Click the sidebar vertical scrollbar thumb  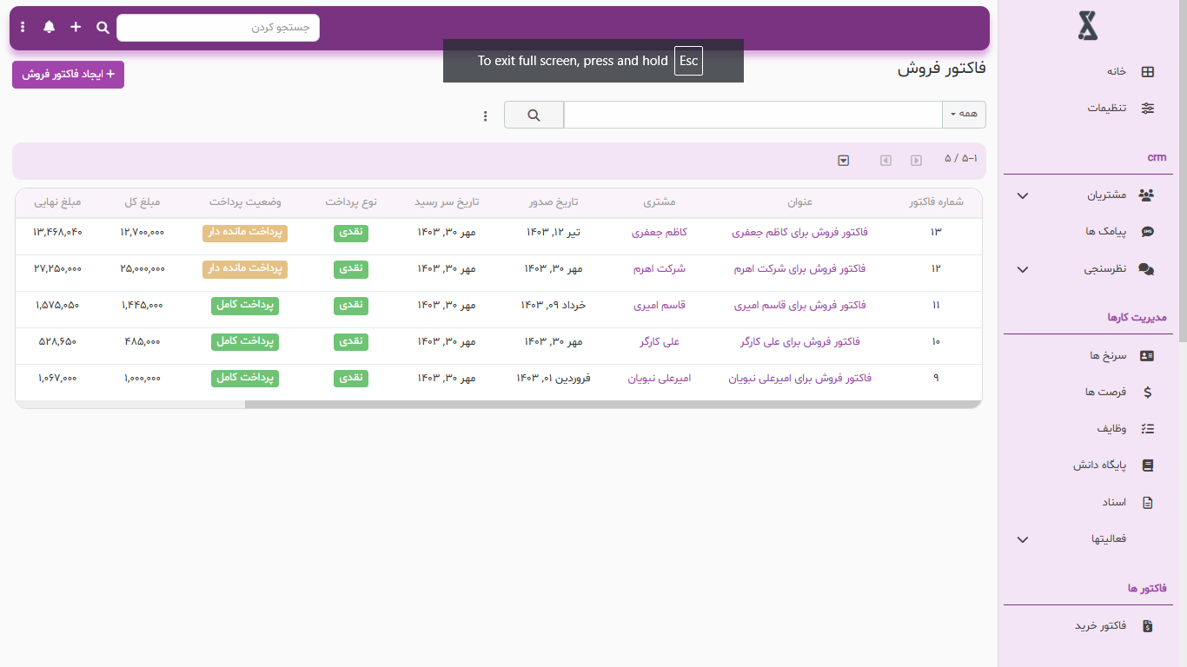(1182, 169)
